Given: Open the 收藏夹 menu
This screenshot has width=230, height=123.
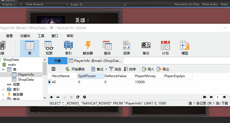Looking at the screenshot, I should pyautogui.click(x=25, y=36).
